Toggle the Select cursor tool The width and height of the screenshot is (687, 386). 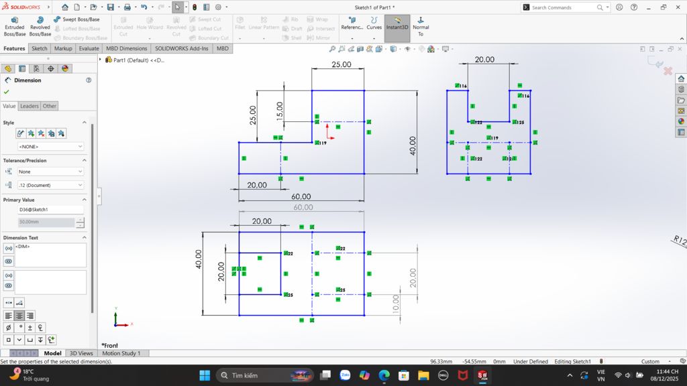click(x=177, y=7)
